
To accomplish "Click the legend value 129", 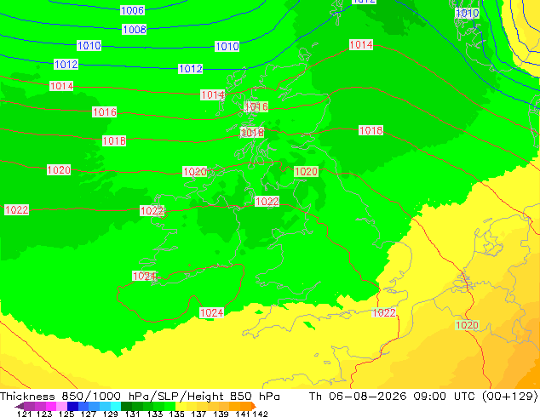I will pos(110,414).
